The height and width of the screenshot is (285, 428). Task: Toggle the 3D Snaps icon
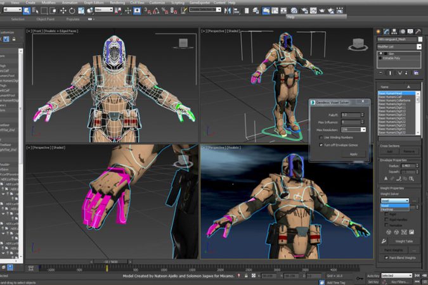148,11
